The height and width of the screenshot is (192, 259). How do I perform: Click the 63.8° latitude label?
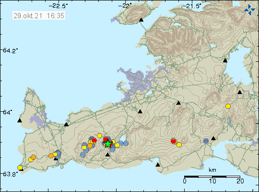tap(10, 174)
